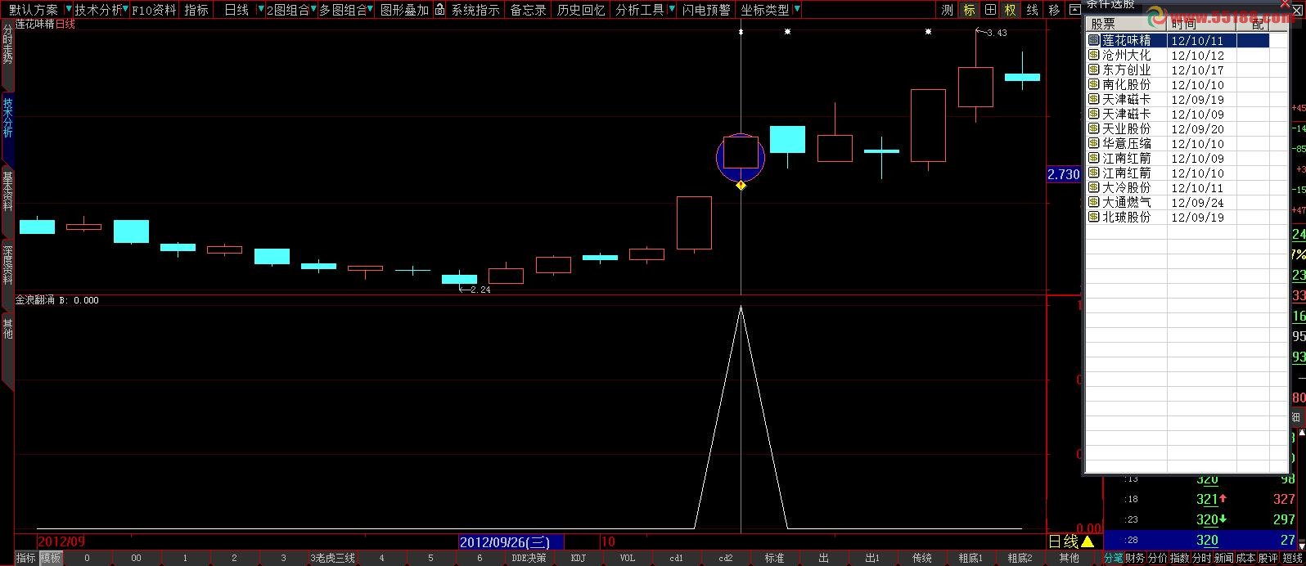
Task: Select date 12/10/17 in the list
Action: tap(1197, 70)
